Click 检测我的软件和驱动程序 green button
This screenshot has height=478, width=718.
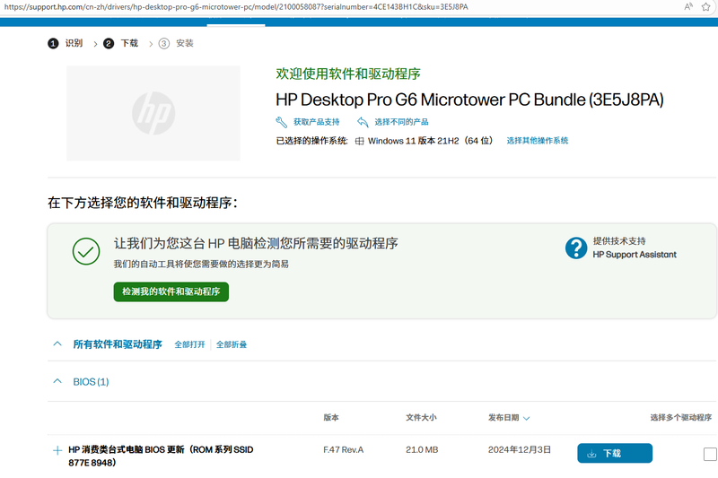[x=171, y=292]
